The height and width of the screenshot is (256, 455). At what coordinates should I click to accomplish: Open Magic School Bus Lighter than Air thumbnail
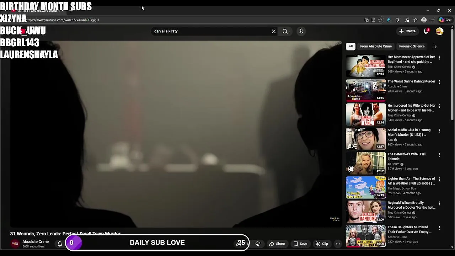point(366,187)
